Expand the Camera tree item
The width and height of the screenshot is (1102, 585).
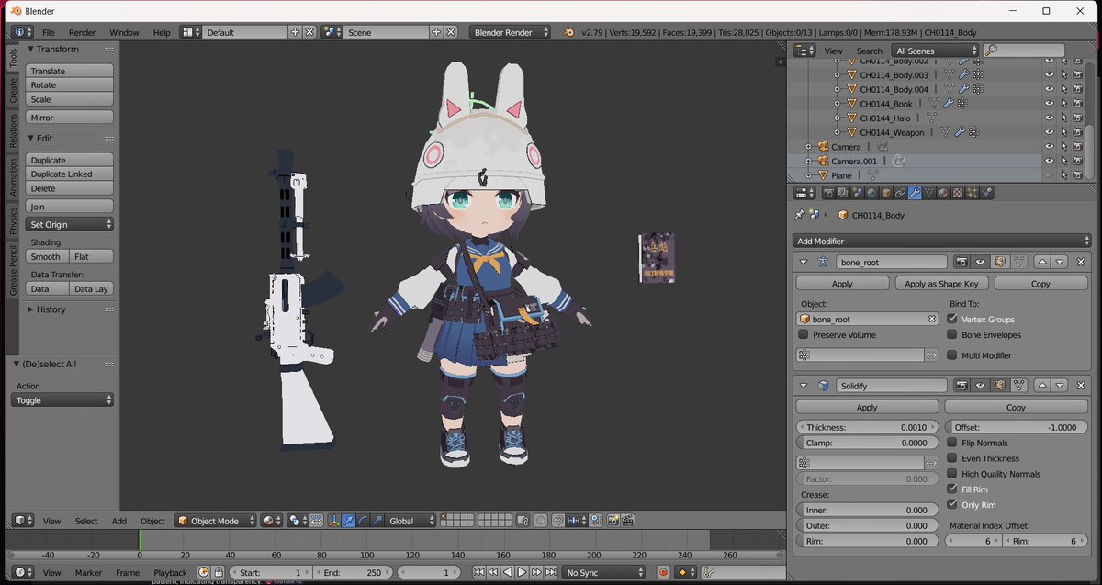coord(808,147)
